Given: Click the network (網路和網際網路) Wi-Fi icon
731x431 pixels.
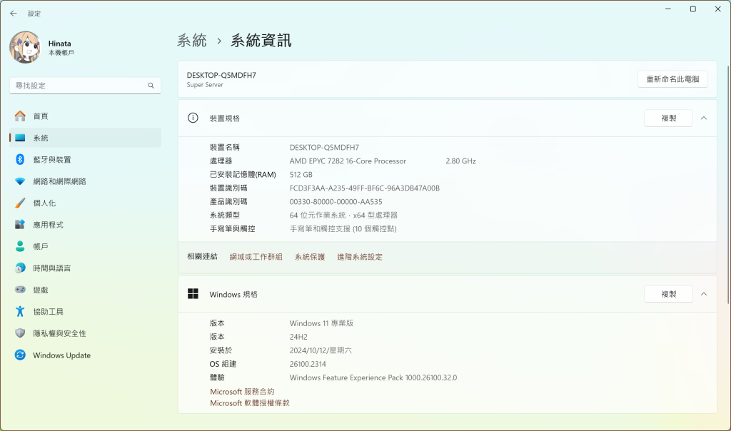Looking at the screenshot, I should tap(20, 181).
